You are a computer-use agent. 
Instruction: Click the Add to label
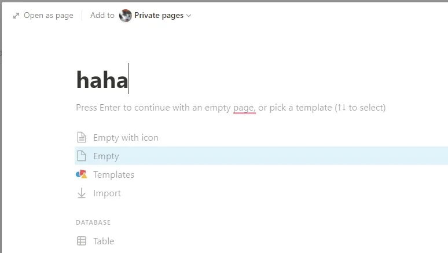pyautogui.click(x=102, y=16)
